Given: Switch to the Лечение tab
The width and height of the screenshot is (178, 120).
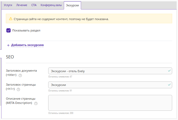Looking at the screenshot, I should 21,5.
